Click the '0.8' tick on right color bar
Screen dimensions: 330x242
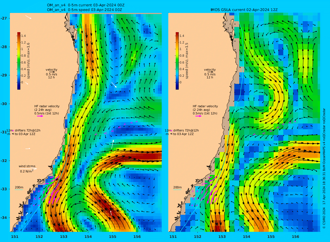[182, 56]
